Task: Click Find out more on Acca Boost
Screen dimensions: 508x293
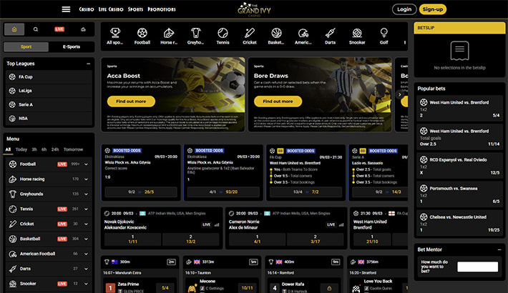Action: click(x=131, y=101)
